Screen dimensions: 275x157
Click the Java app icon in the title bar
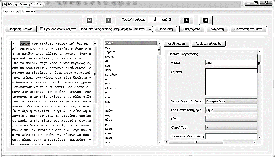pyautogui.click(x=5, y=4)
